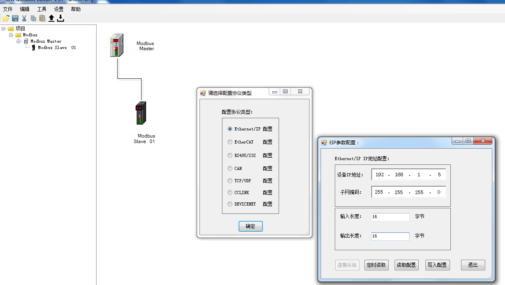
Task: Close the EIP参数配置 dialog
Action: point(483,141)
